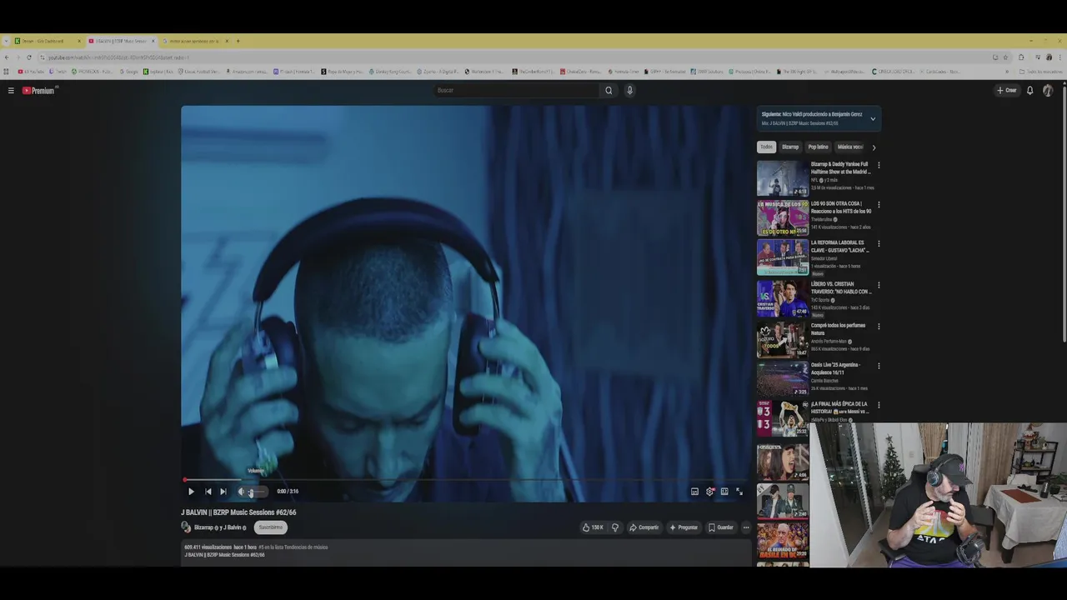Click the Guardar save button
The height and width of the screenshot is (600, 1067).
pos(721,527)
